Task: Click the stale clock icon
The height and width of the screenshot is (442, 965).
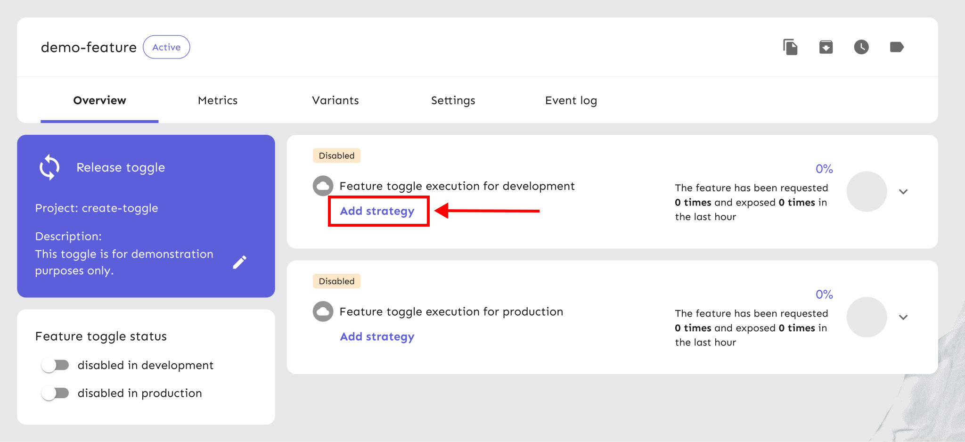Action: tap(861, 47)
